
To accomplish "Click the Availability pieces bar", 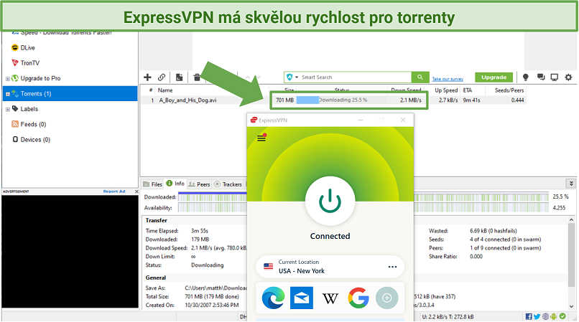I will (x=363, y=208).
